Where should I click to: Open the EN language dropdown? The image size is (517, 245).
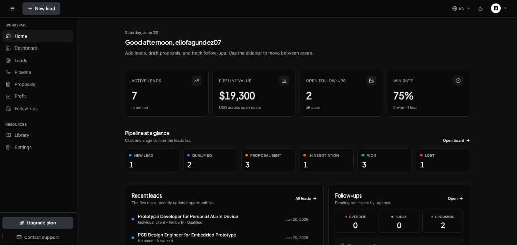coord(461,8)
